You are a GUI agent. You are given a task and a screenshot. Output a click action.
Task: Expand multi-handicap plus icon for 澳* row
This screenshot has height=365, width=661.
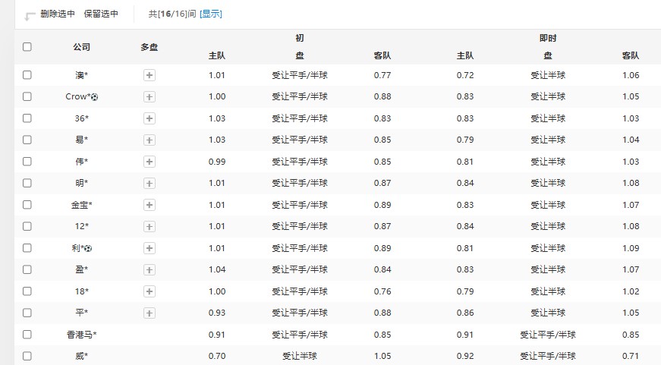click(150, 75)
